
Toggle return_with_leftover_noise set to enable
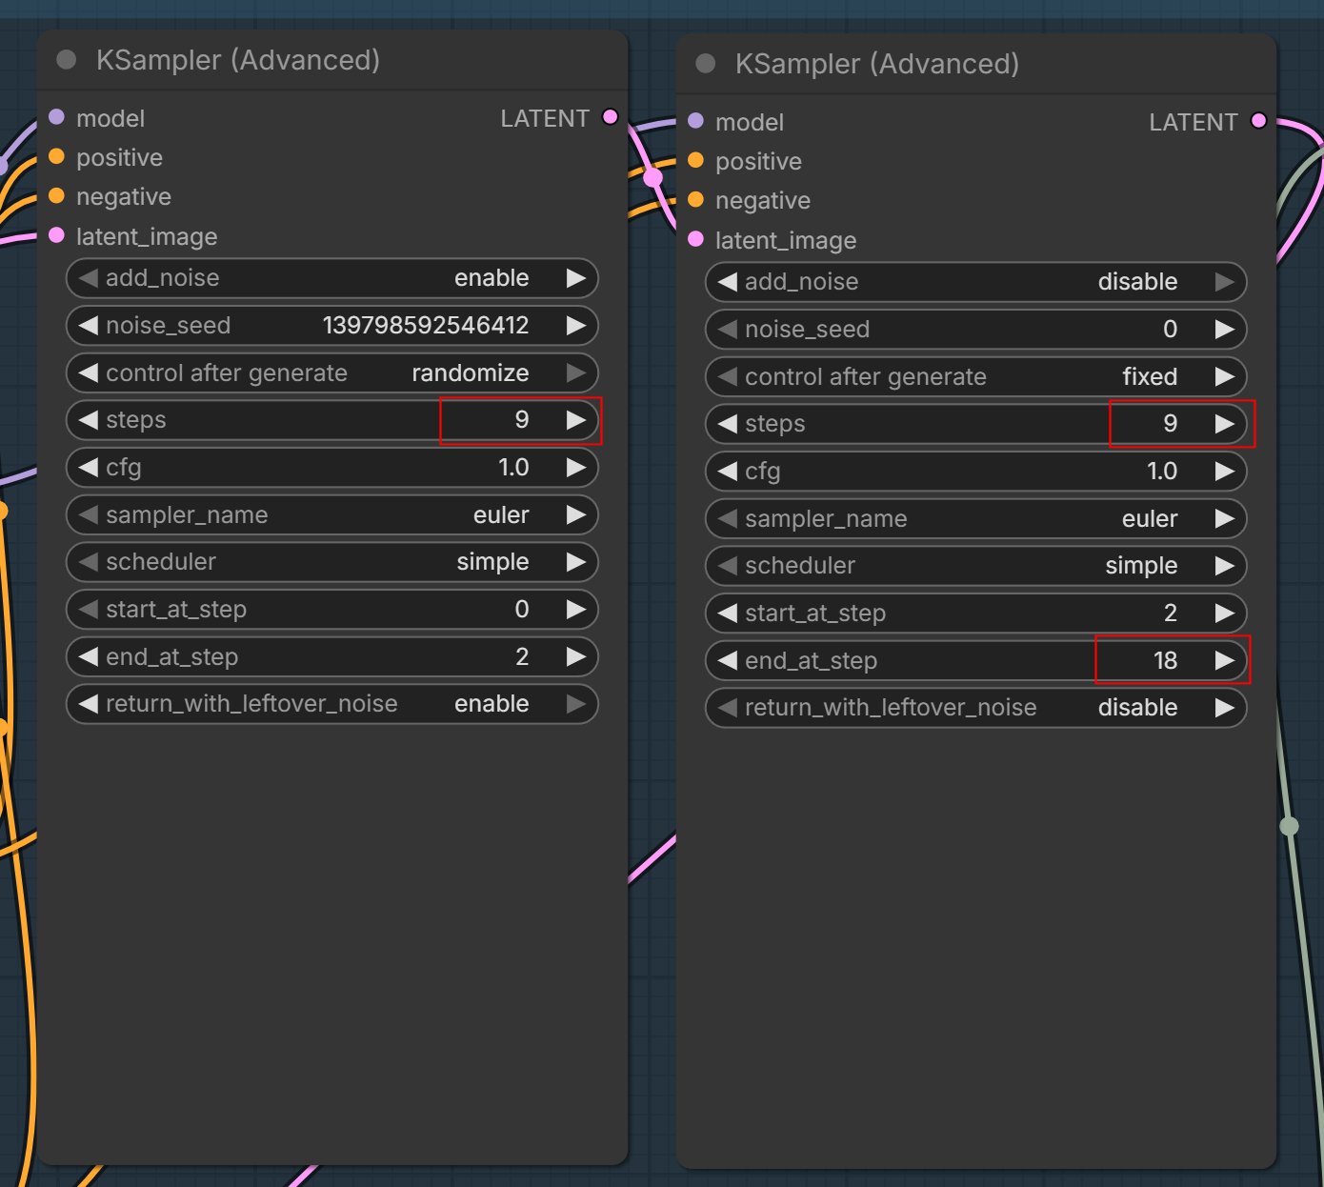tap(332, 704)
